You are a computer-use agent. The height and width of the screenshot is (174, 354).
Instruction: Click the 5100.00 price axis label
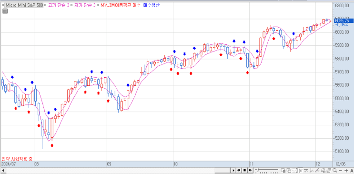click(343, 152)
